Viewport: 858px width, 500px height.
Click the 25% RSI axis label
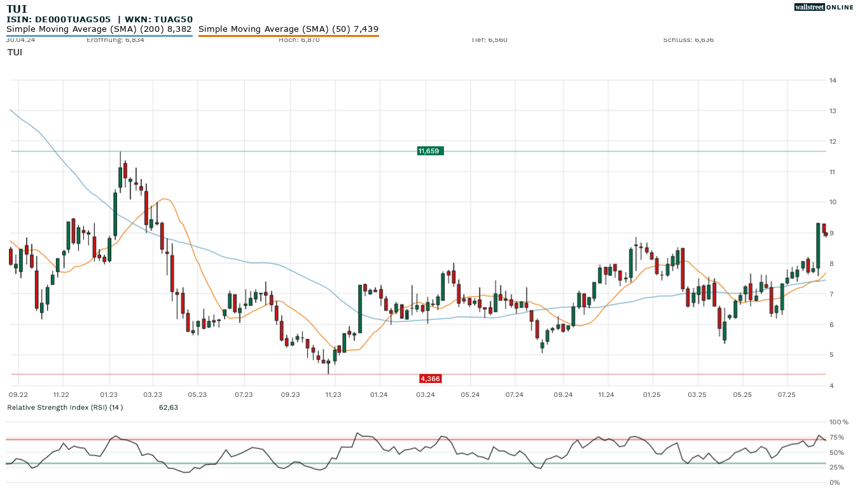point(836,467)
